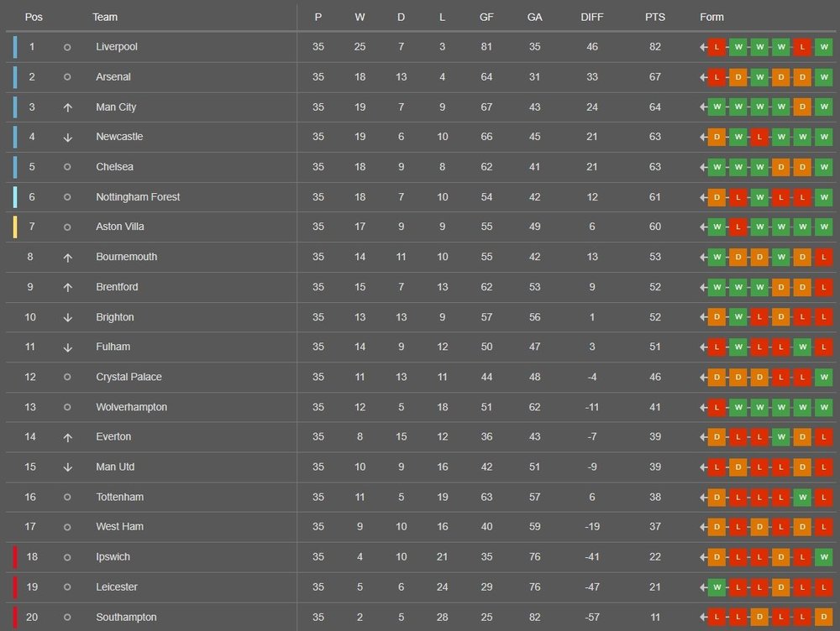840x631 pixels.
Task: Click Man City's orange D form badge
Action: (802, 107)
